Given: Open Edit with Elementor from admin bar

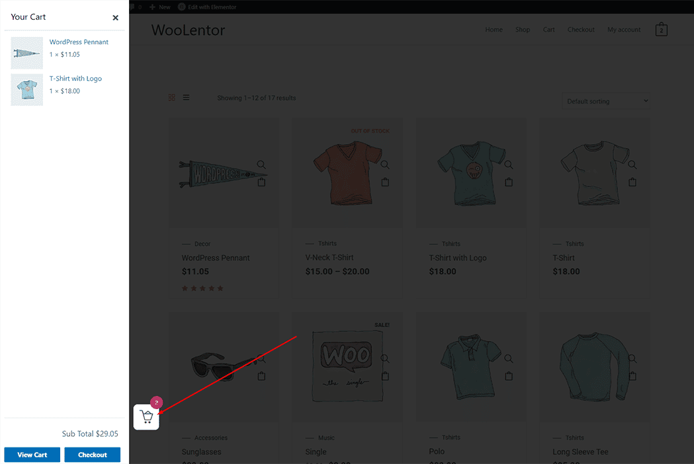Looking at the screenshot, I should (212, 7).
